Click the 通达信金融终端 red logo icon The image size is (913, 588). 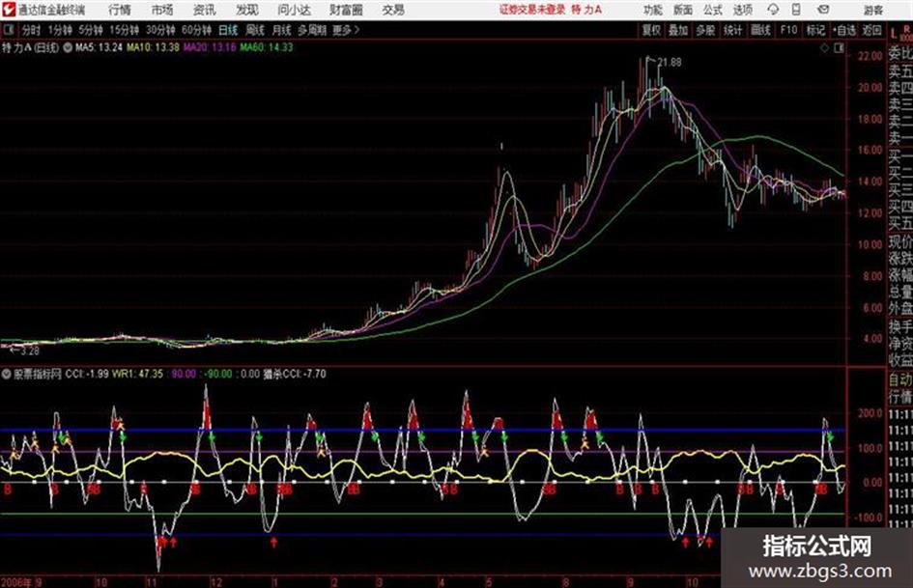point(9,10)
